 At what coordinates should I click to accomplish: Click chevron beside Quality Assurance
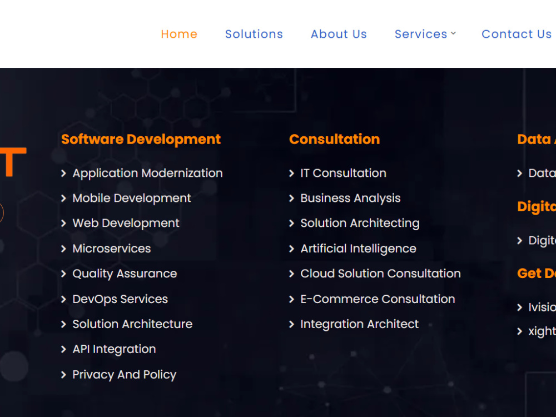(x=63, y=274)
